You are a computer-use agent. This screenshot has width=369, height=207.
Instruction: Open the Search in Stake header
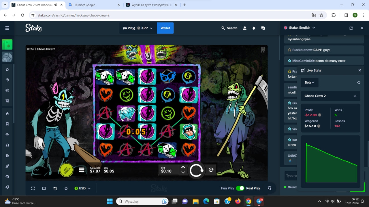pos(229,28)
